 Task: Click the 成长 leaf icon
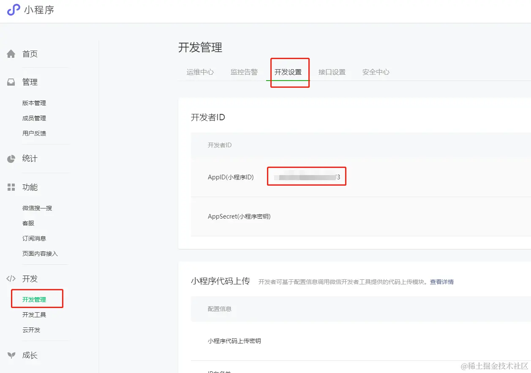coord(11,355)
